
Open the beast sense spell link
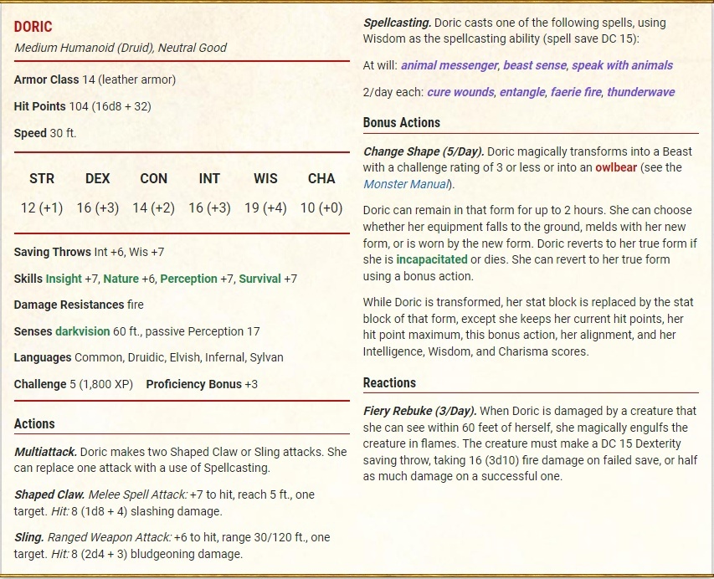tap(535, 65)
